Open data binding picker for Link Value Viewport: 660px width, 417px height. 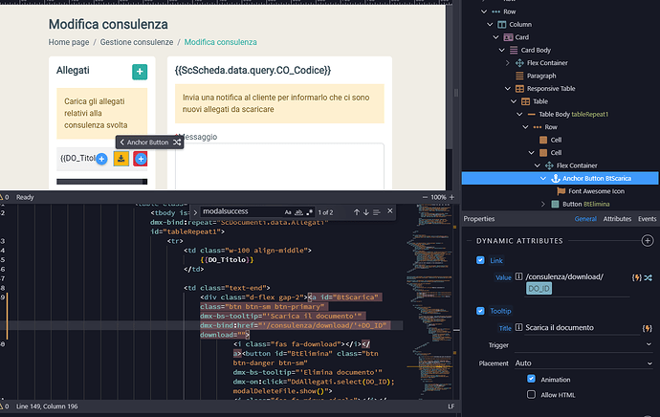(636, 277)
